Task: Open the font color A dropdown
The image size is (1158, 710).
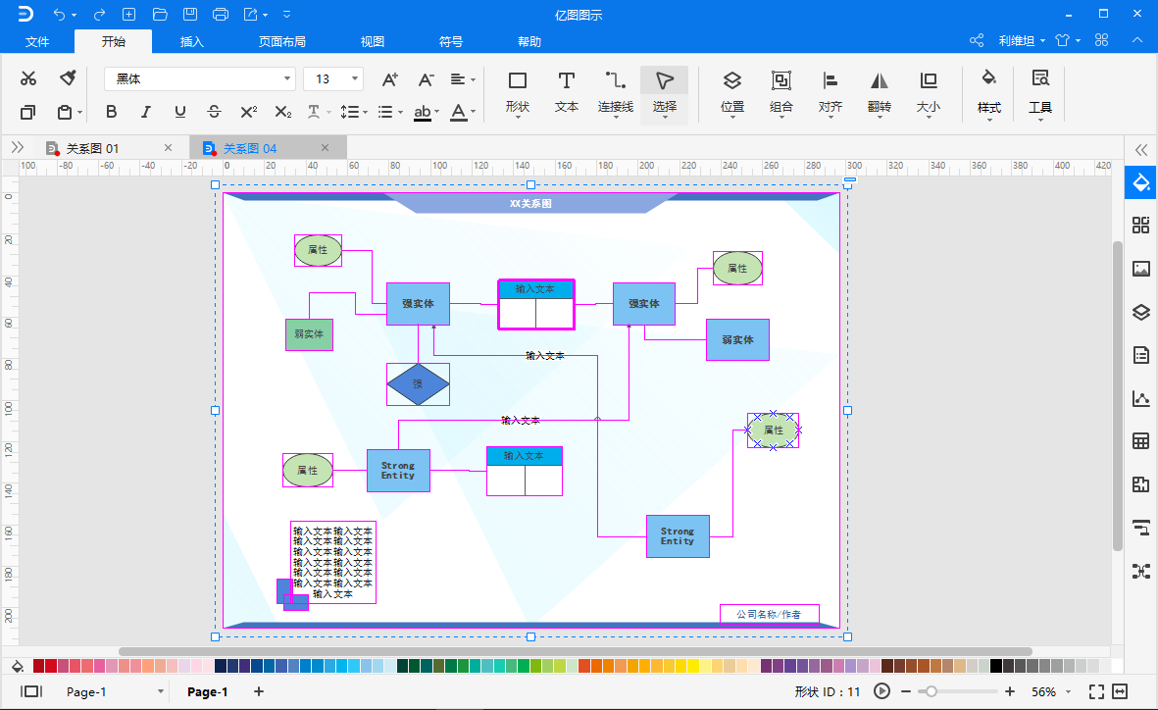Action: (463, 112)
